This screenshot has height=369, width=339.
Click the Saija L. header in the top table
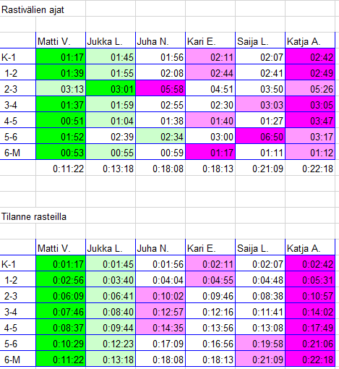[260, 42]
